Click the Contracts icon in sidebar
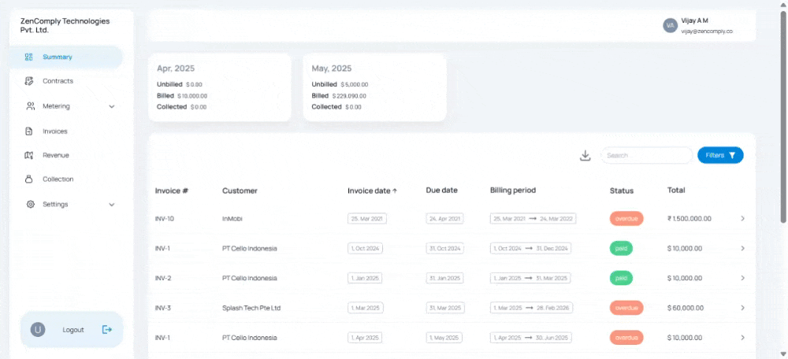Viewport: 788px width, 359px height. pyautogui.click(x=28, y=81)
